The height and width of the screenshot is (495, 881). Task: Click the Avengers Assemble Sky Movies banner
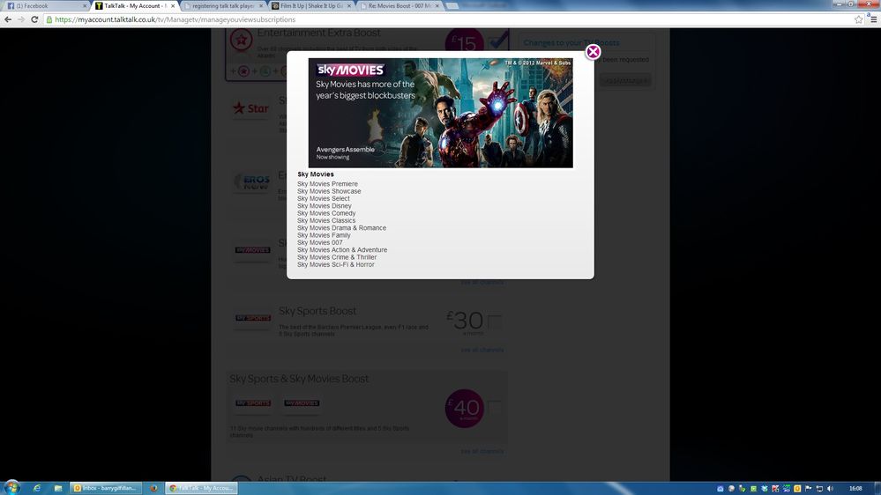440,113
